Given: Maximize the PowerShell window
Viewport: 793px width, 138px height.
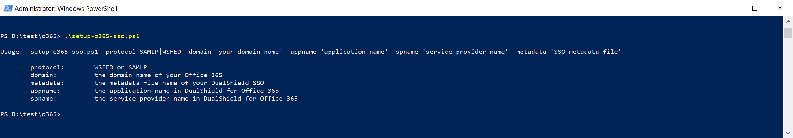Looking at the screenshot, I should tap(754, 8).
